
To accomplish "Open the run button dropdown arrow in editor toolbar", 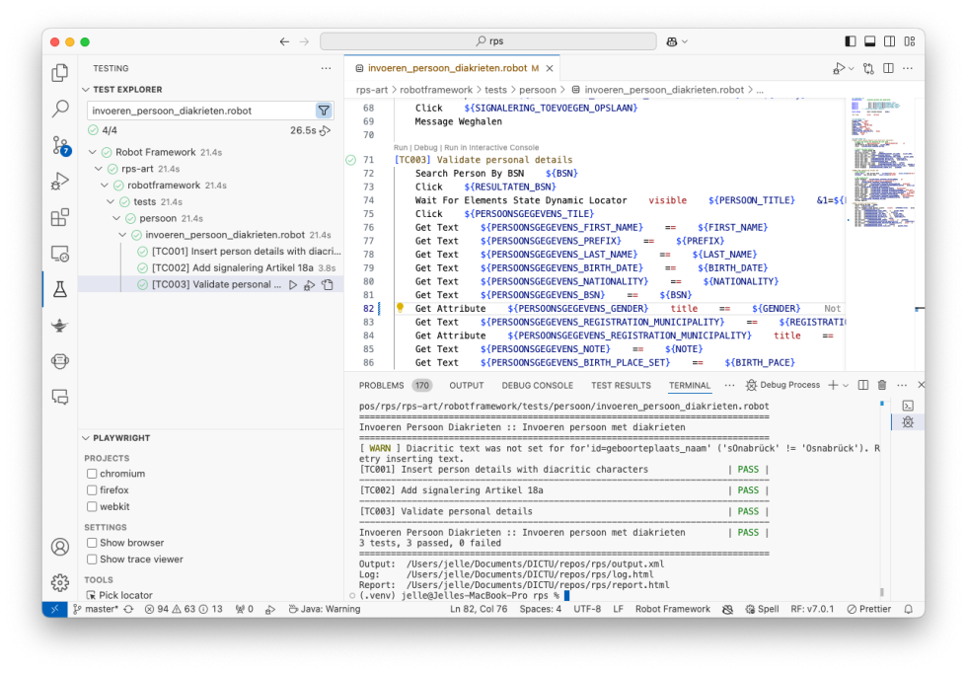I will [x=852, y=68].
